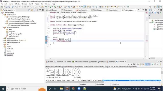
Task: Click the editor vertical scrollbar
Action: [145, 35]
